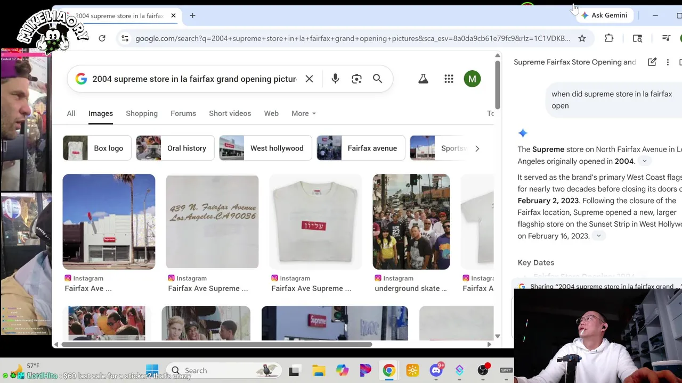682x383 pixels.
Task: Close the 2004 supreme store tab
Action: point(173,15)
